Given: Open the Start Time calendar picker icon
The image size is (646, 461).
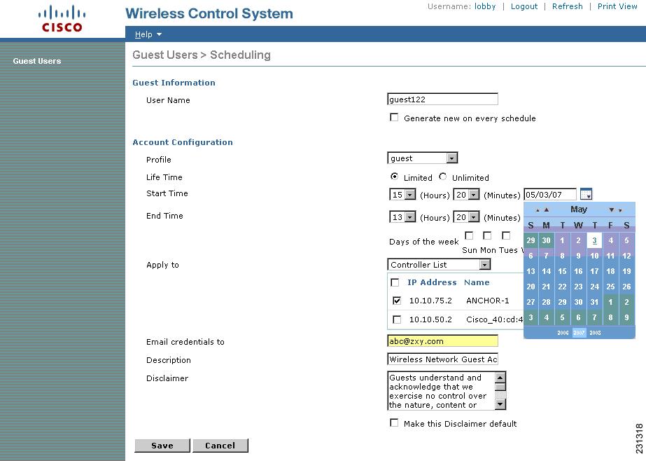Looking at the screenshot, I should click(586, 194).
